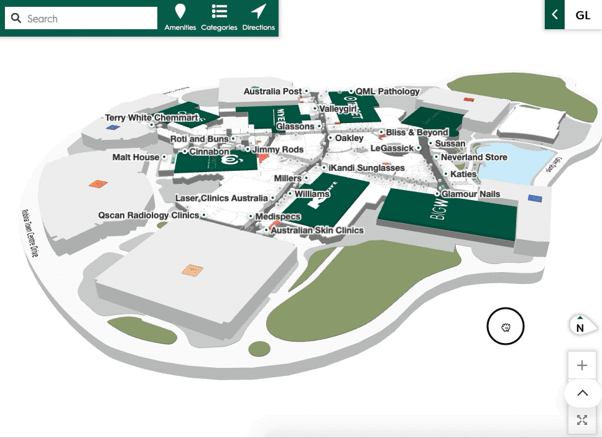Select the Glassons store label
This screenshot has height=438, width=602.
pos(295,126)
